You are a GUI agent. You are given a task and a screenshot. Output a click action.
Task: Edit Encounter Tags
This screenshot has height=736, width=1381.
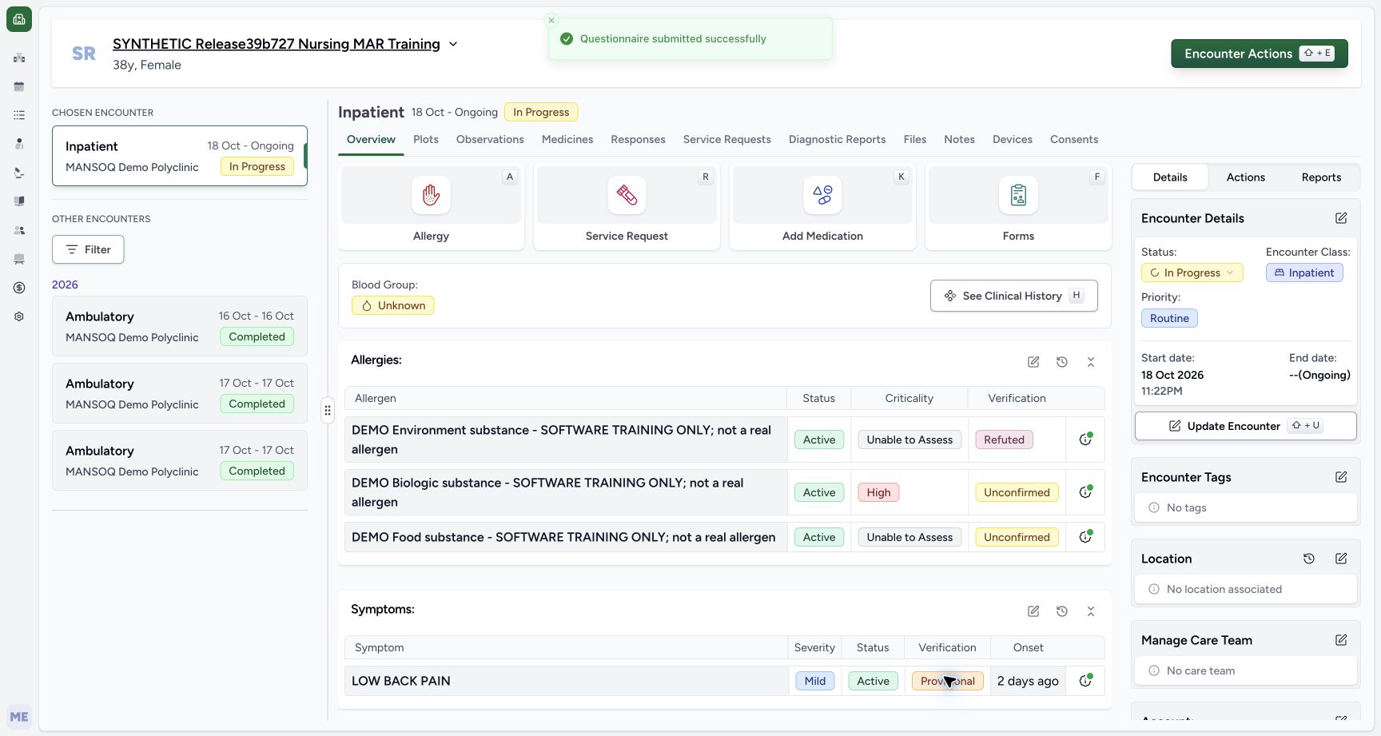(1341, 477)
